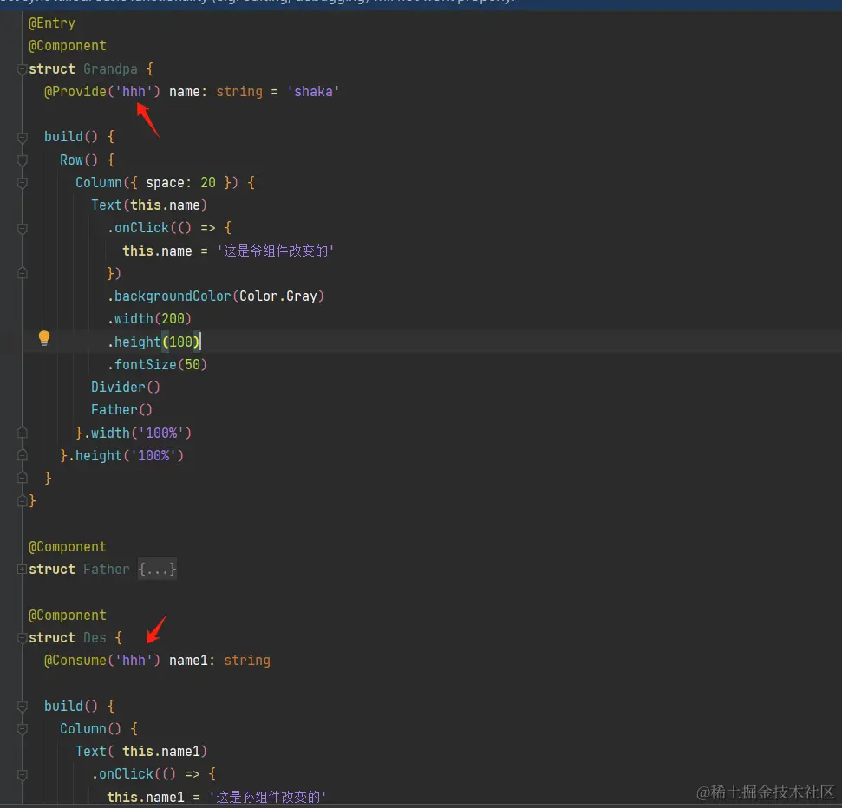Click the Grandpa struct name
The image size is (842, 808).
tap(110, 68)
